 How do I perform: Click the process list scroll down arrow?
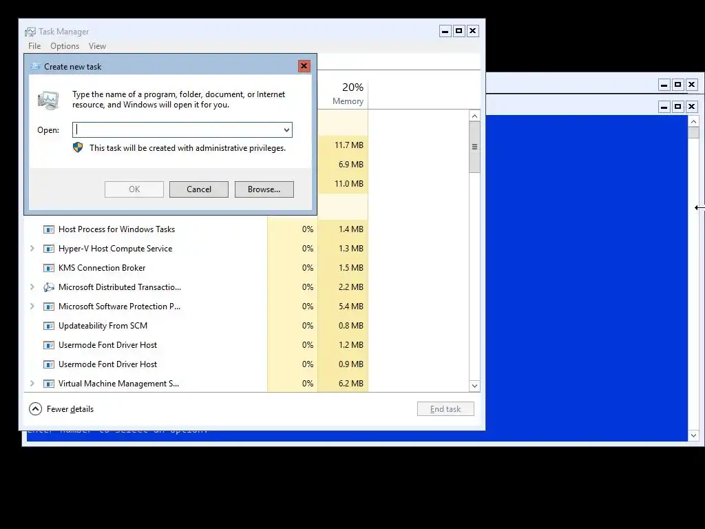click(x=474, y=386)
